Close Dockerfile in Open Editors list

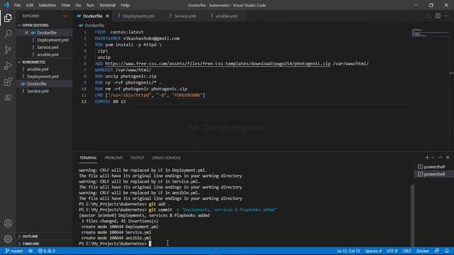[x=26, y=33]
